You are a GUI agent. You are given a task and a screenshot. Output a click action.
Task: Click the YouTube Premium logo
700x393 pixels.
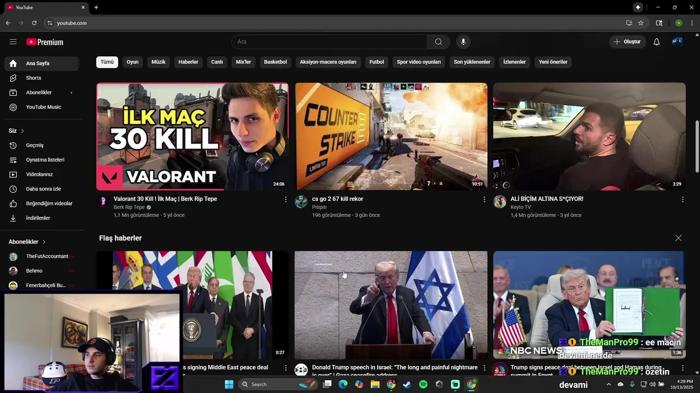[x=45, y=42]
